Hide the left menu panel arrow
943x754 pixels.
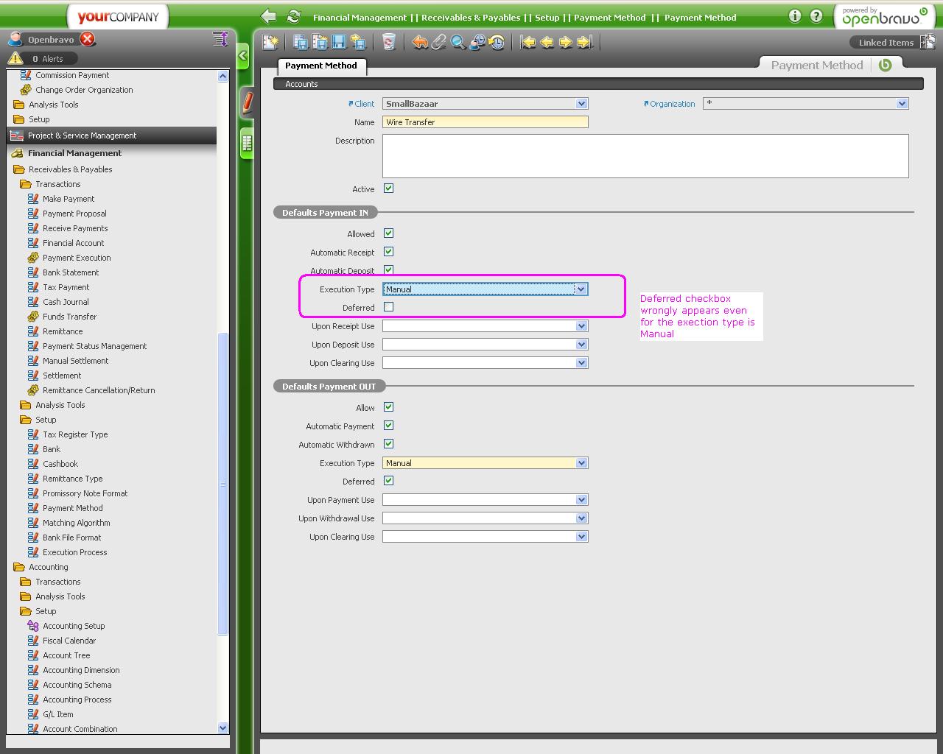point(243,55)
